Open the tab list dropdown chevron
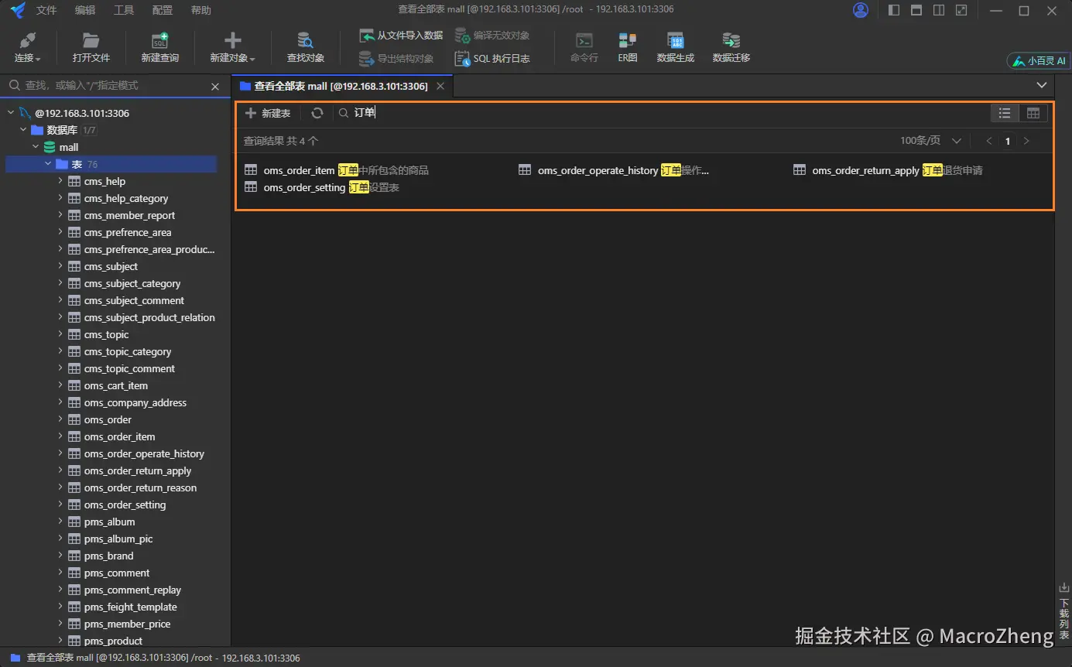The image size is (1072, 667). (x=1041, y=85)
